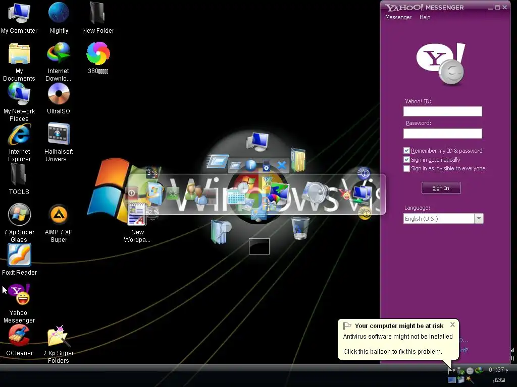Click the black rectangle thumbnail below the circular dock
517x387 pixels.
tap(259, 246)
